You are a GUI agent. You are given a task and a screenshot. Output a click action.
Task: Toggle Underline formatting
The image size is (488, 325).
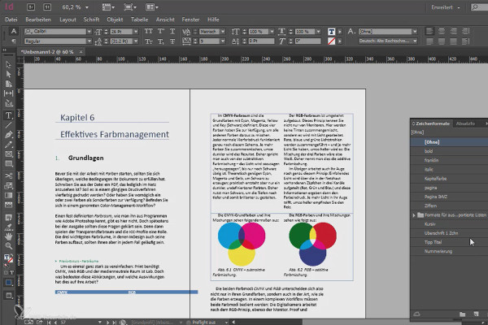pos(172,32)
